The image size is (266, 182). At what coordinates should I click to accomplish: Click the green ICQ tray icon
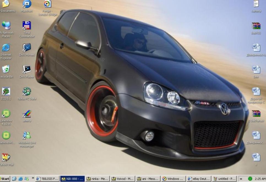pyautogui.click(x=250, y=179)
